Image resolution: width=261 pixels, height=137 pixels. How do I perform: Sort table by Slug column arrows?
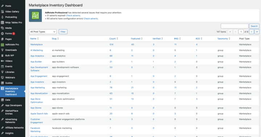pyautogui.click(x=58, y=39)
